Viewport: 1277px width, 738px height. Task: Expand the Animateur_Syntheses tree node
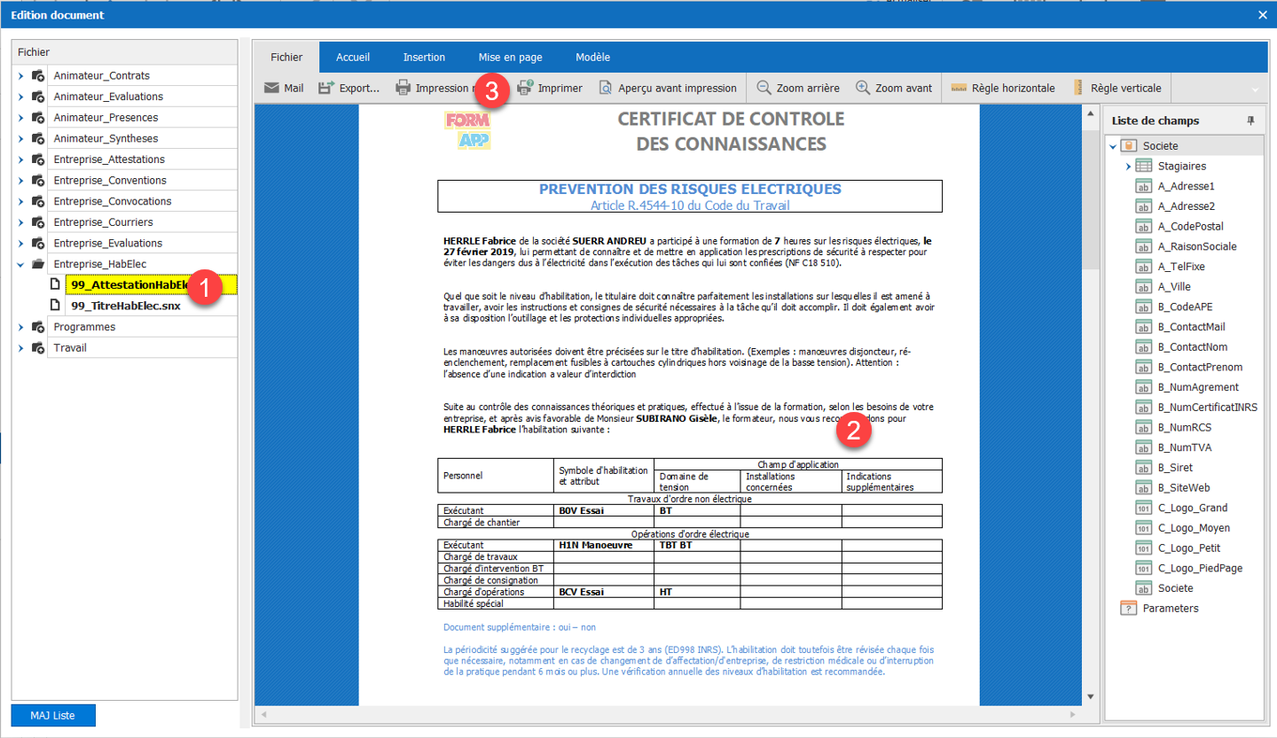coord(20,139)
